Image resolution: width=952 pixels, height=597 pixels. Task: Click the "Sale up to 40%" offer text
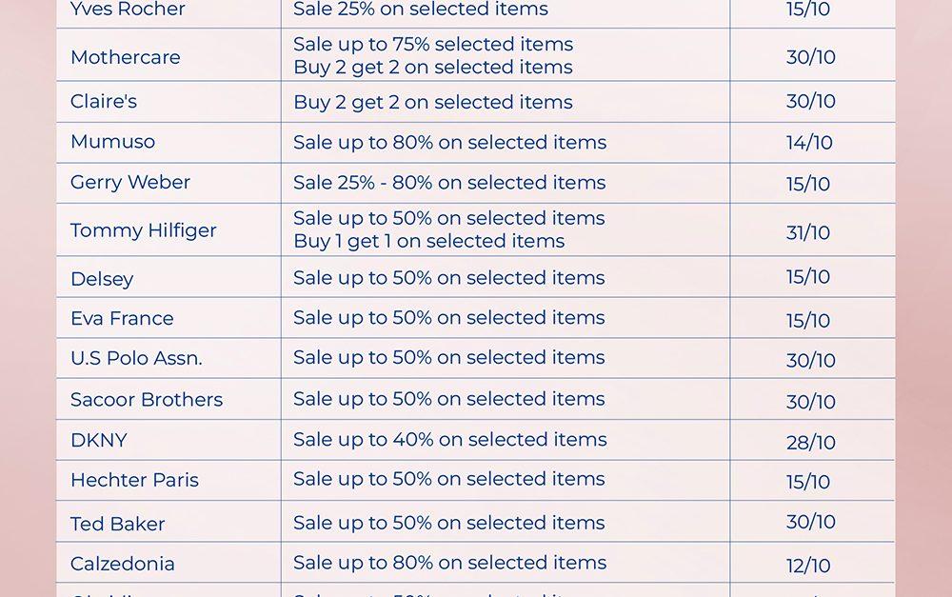pos(449,439)
